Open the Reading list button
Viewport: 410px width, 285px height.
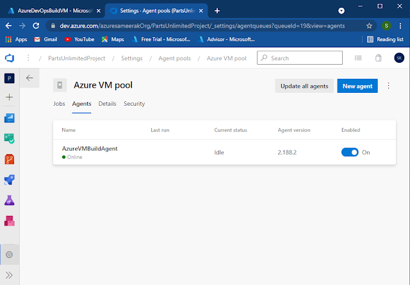386,39
